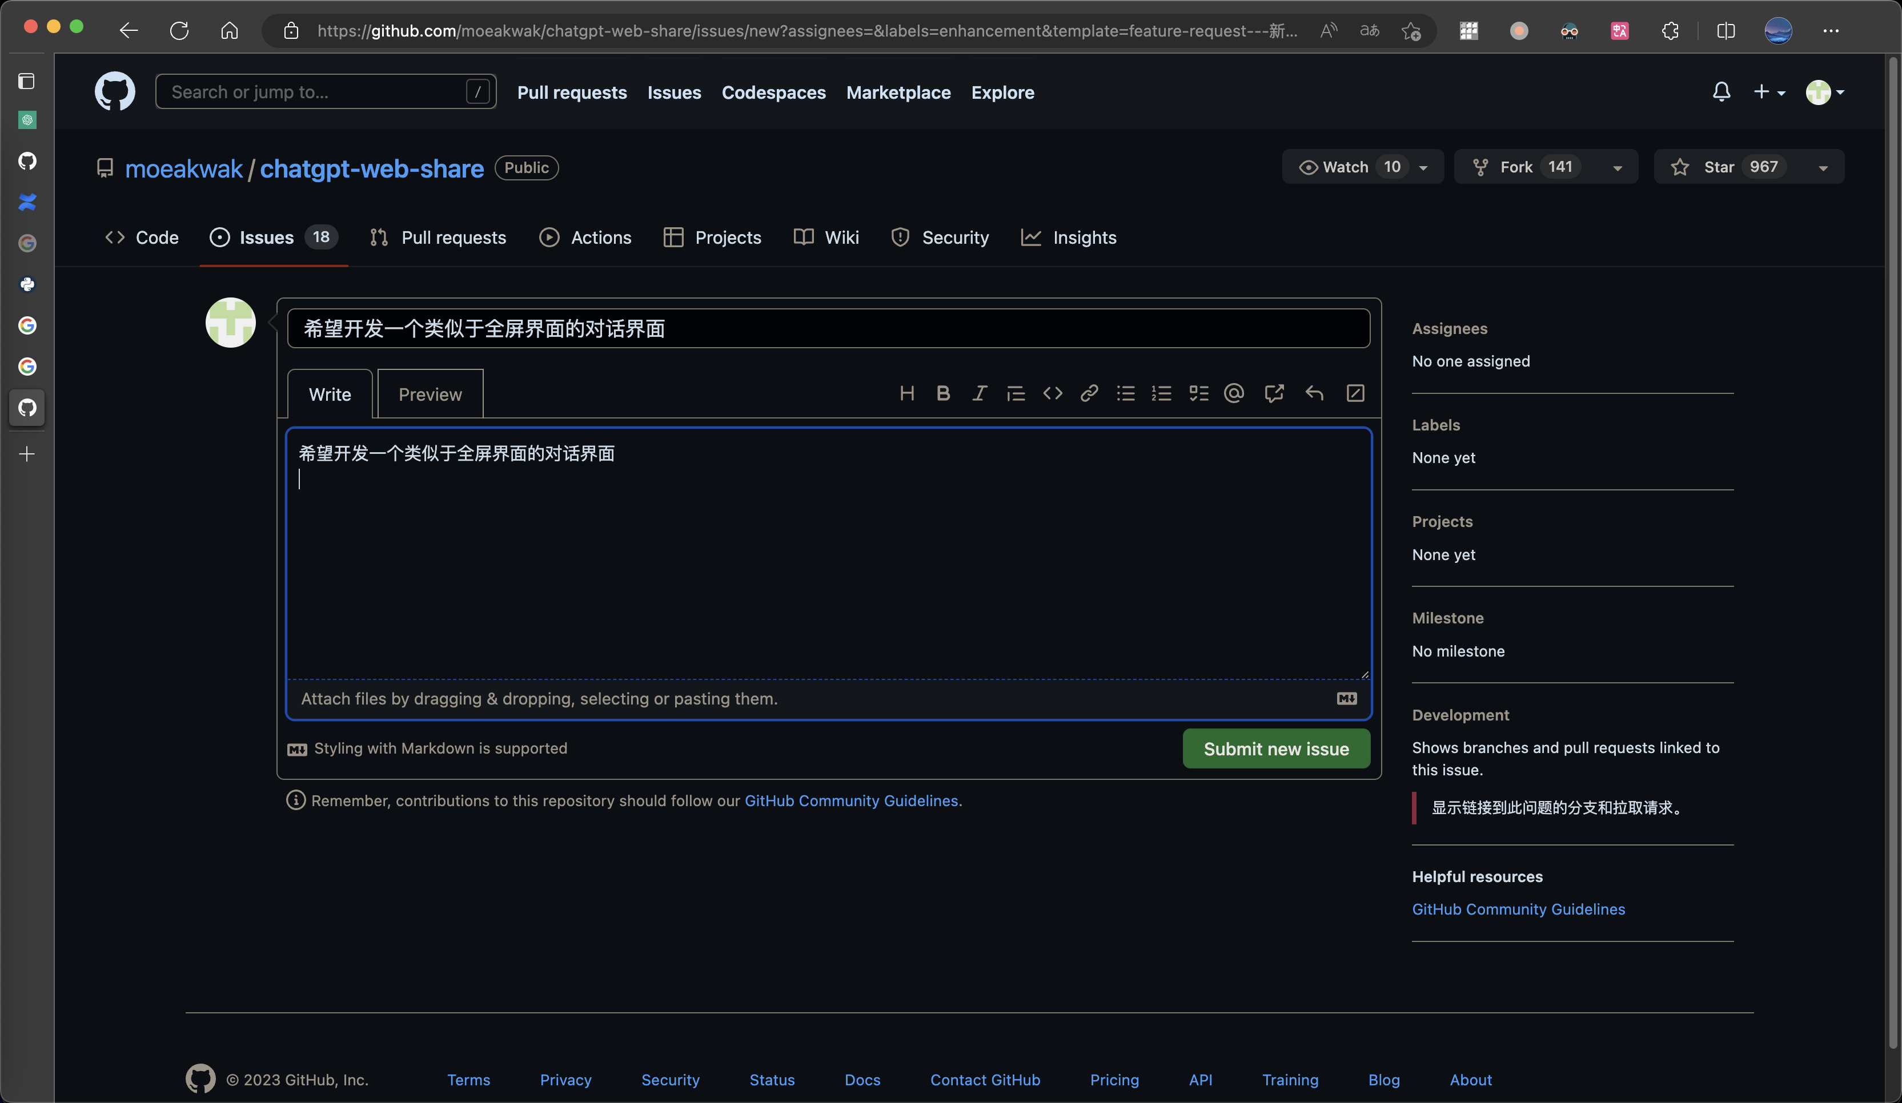Insert a quote block

(1015, 393)
